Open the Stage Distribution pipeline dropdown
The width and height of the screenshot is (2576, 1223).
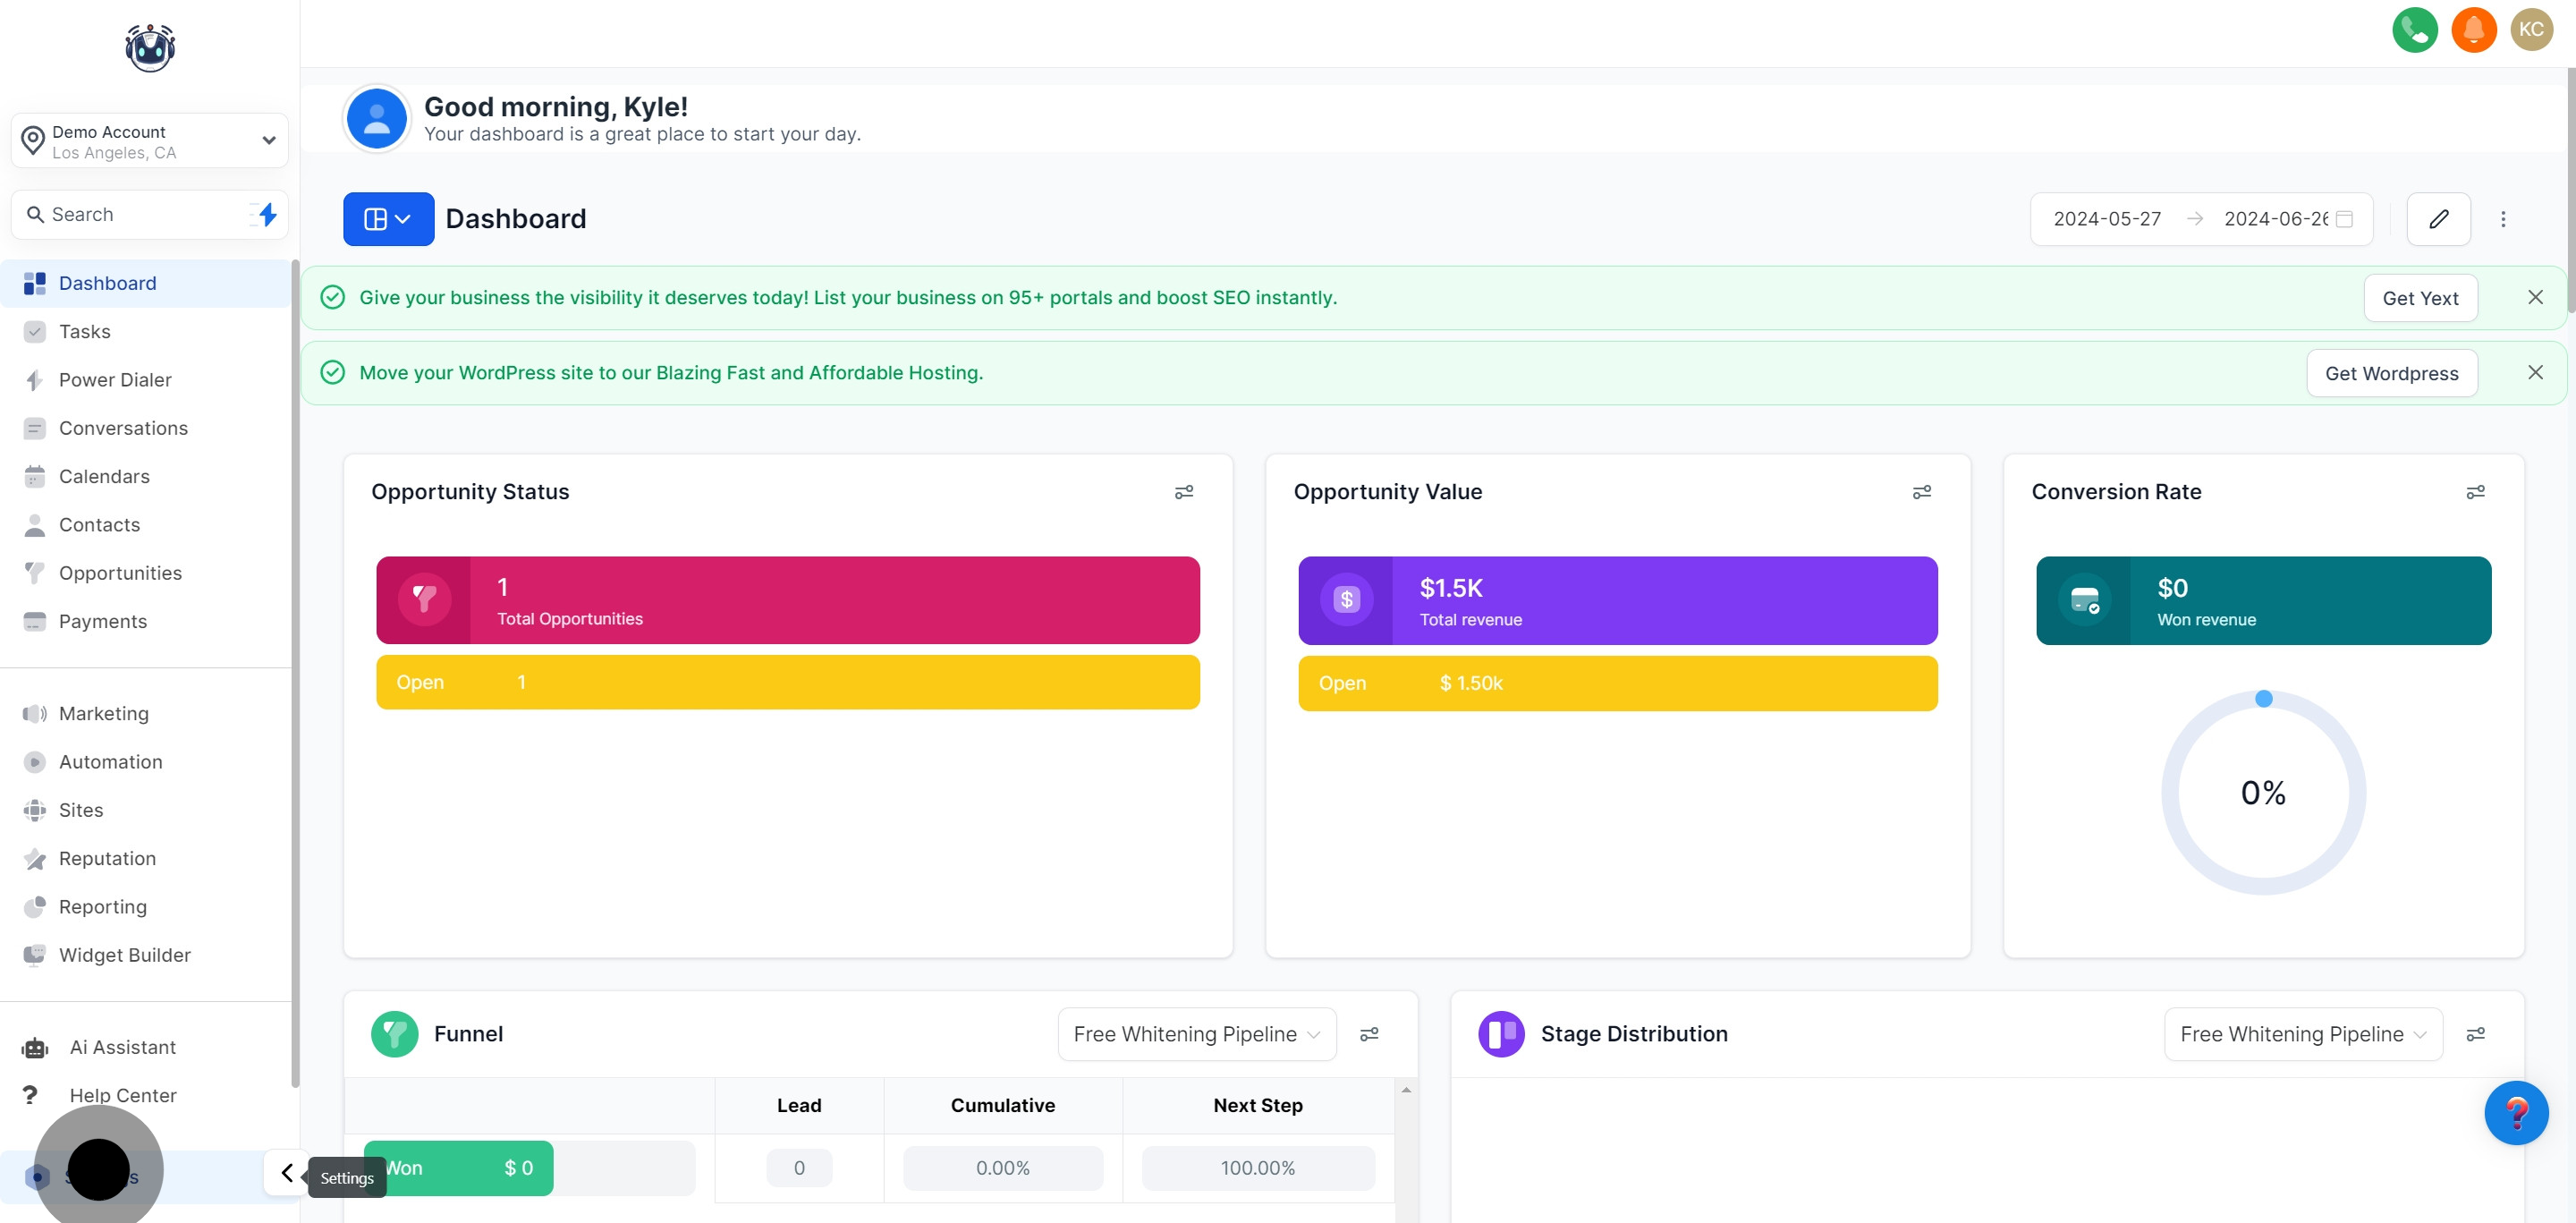(2302, 1034)
